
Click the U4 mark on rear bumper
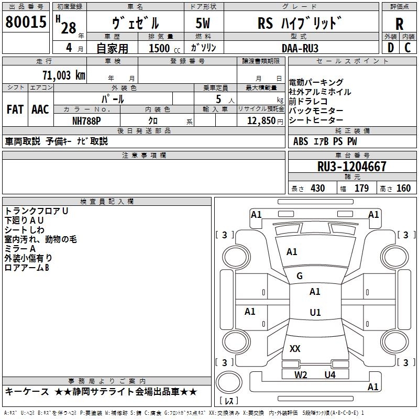(330, 375)
